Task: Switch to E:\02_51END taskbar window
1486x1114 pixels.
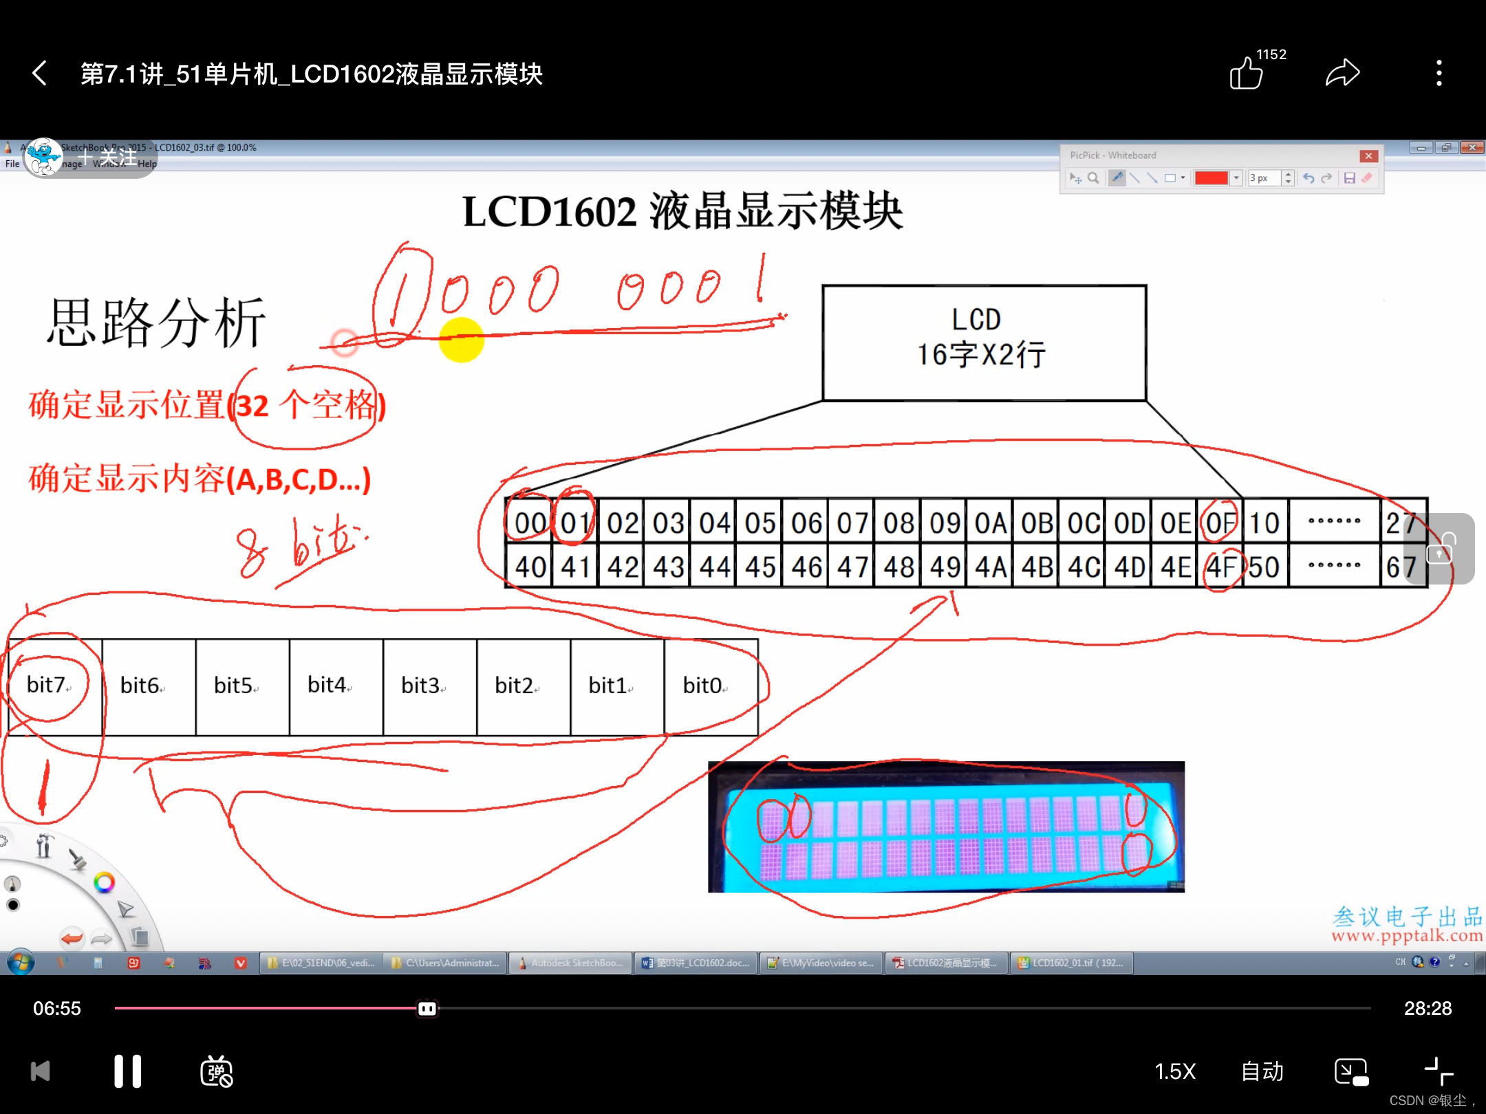Action: 321,963
